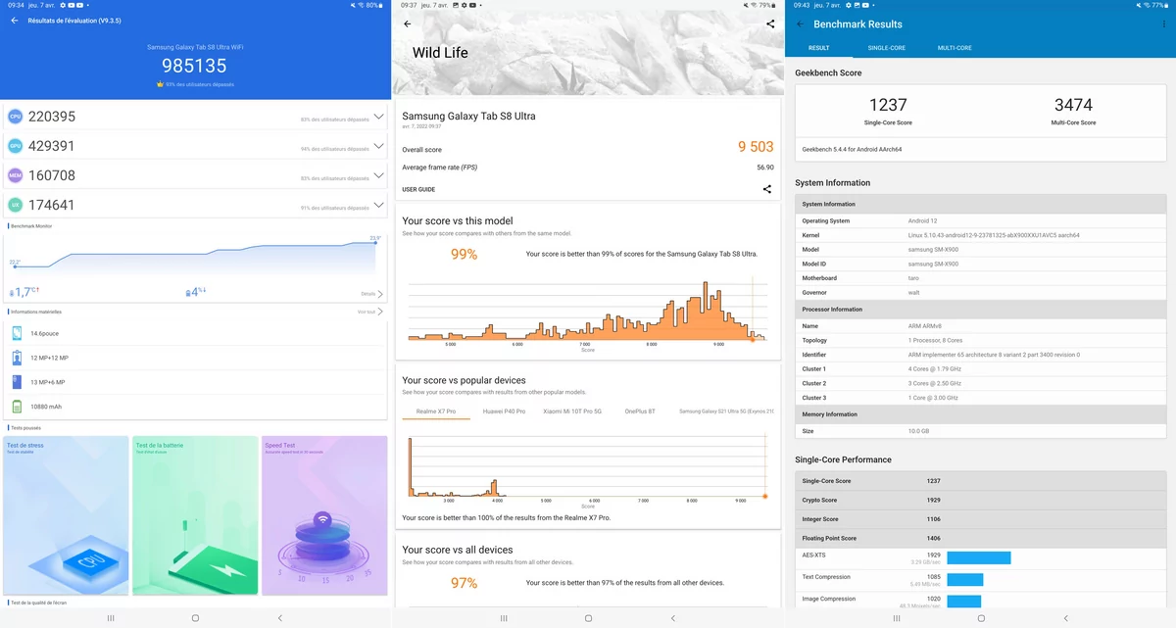Select the Samsung Galaxy S21 Ultra 5G tab
The image size is (1176, 628).
tap(726, 411)
